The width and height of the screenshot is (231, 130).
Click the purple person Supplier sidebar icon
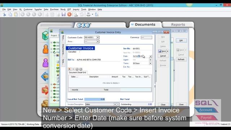pyautogui.click(x=45, y=63)
